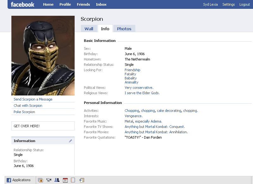The image size is (253, 184).
Task: Poke Scorpion
Action: 24,112
